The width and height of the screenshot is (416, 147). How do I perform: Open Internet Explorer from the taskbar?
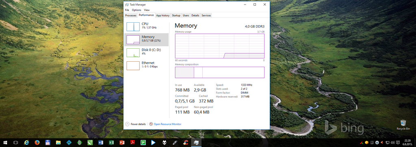[x=26, y=143]
